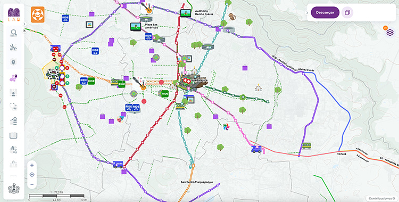Select the shield location pin tool
Screen dimensions: 399x202
point(14,62)
